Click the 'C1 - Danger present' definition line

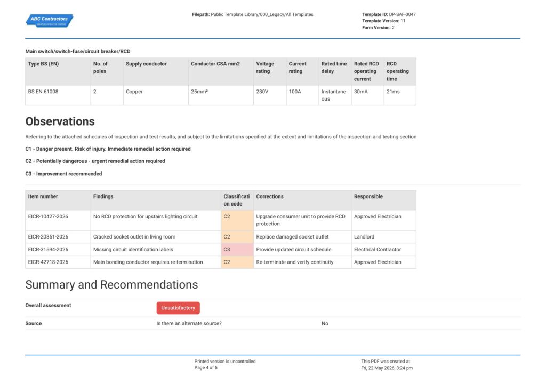[x=108, y=149]
